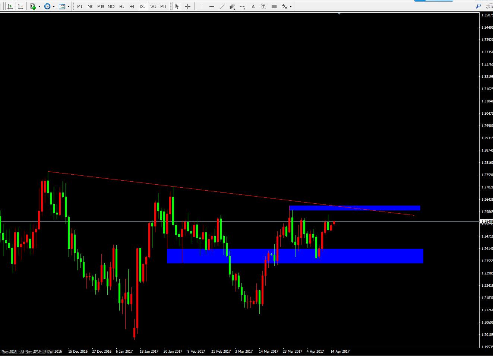Switch to M15 timeframe
Screen dimensions: 493x356
tap(101, 6)
